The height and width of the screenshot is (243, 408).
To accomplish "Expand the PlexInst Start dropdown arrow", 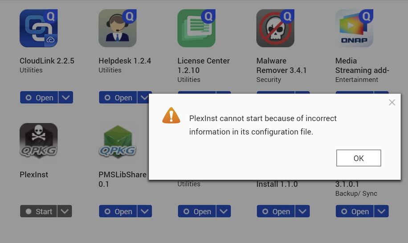I will click(65, 211).
